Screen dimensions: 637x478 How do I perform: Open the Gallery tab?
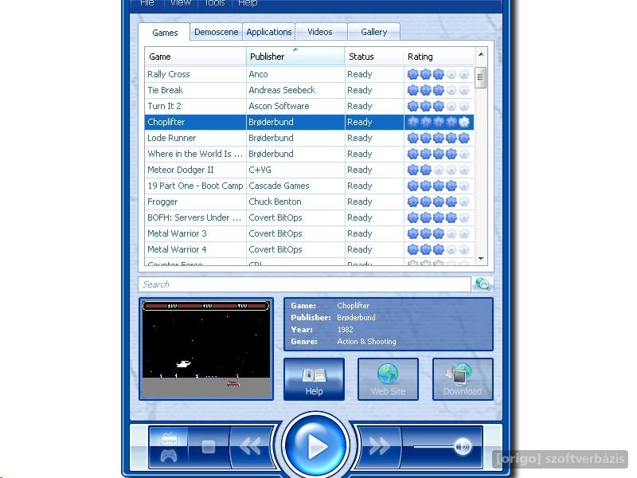tap(373, 32)
